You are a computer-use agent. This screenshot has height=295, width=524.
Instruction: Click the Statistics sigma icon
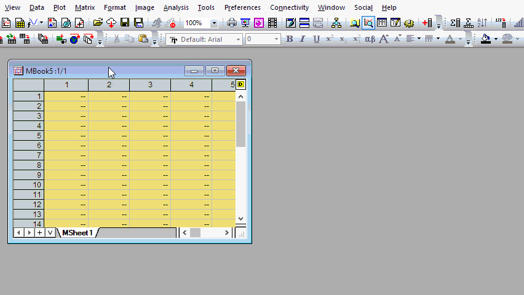coord(455,23)
